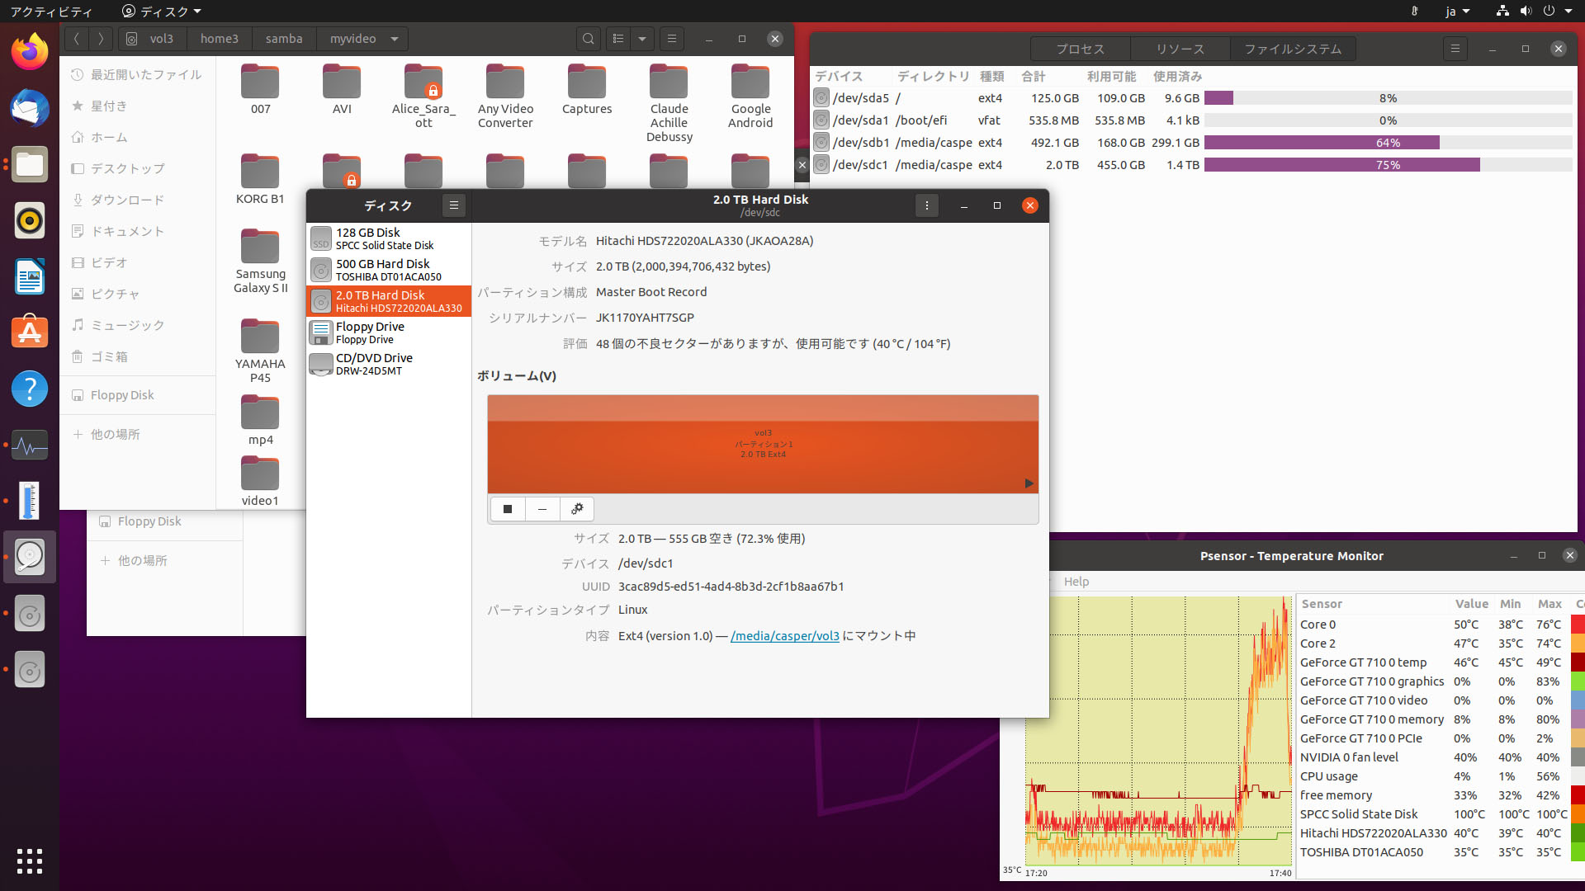
Task: Open additional partition options gears button
Action: pyautogui.click(x=577, y=509)
